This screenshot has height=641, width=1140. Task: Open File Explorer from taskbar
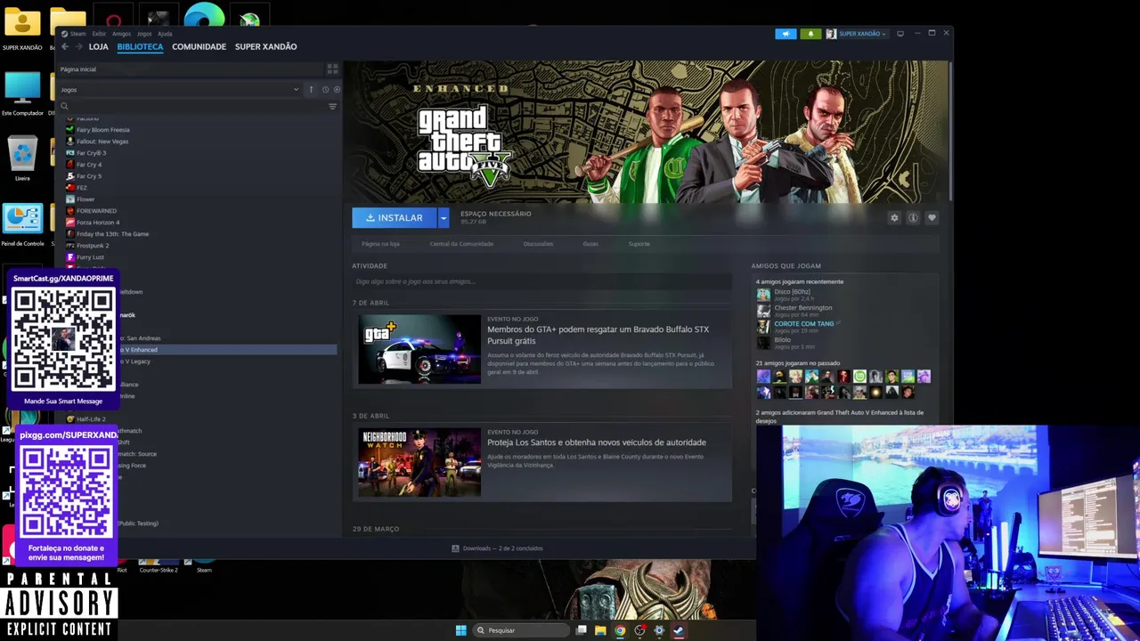point(600,630)
